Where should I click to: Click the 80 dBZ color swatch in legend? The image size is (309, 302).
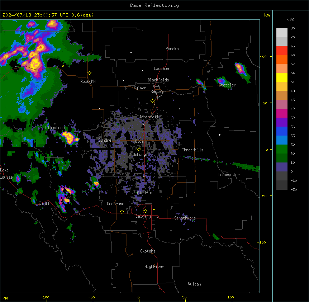coord(282,33)
